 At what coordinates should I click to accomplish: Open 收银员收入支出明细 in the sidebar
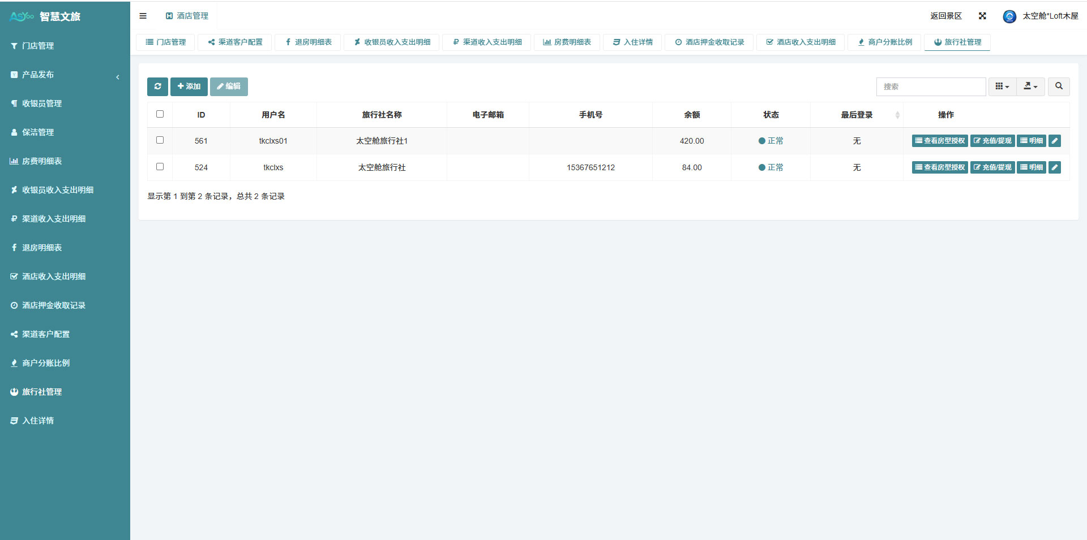(x=65, y=190)
